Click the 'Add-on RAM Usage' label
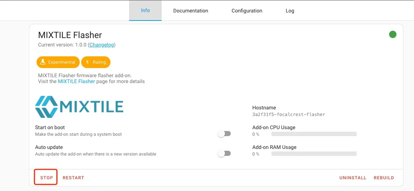Image resolution: width=414 pixels, height=191 pixels. tap(274, 147)
